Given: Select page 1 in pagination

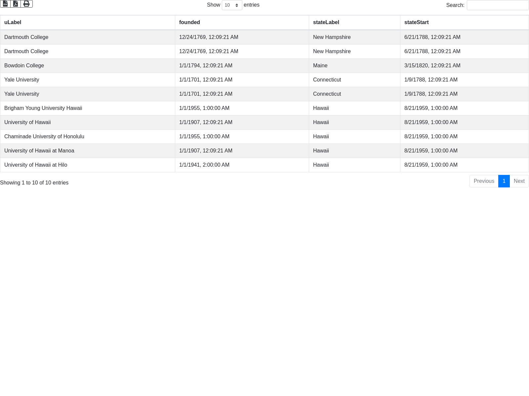Looking at the screenshot, I should tap(504, 181).
